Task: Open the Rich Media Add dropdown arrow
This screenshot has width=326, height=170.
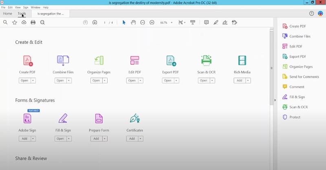Action: click(248, 81)
